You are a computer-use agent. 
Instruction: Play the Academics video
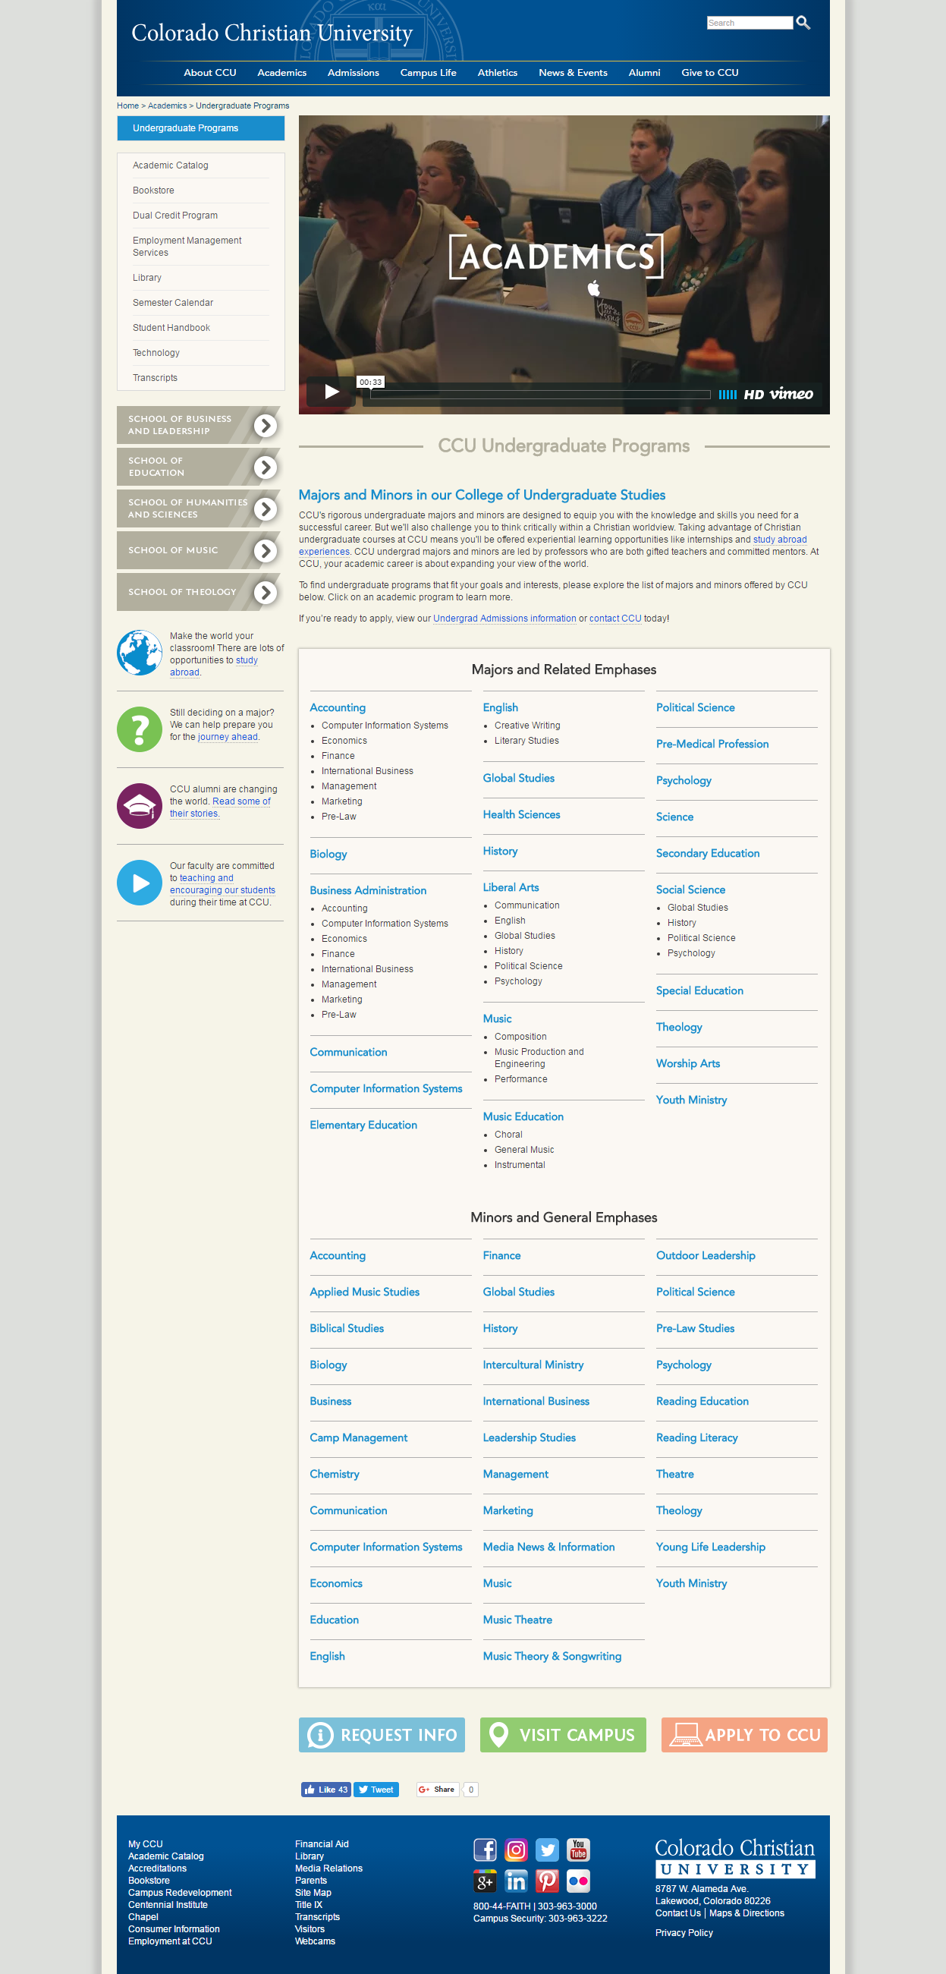332,392
